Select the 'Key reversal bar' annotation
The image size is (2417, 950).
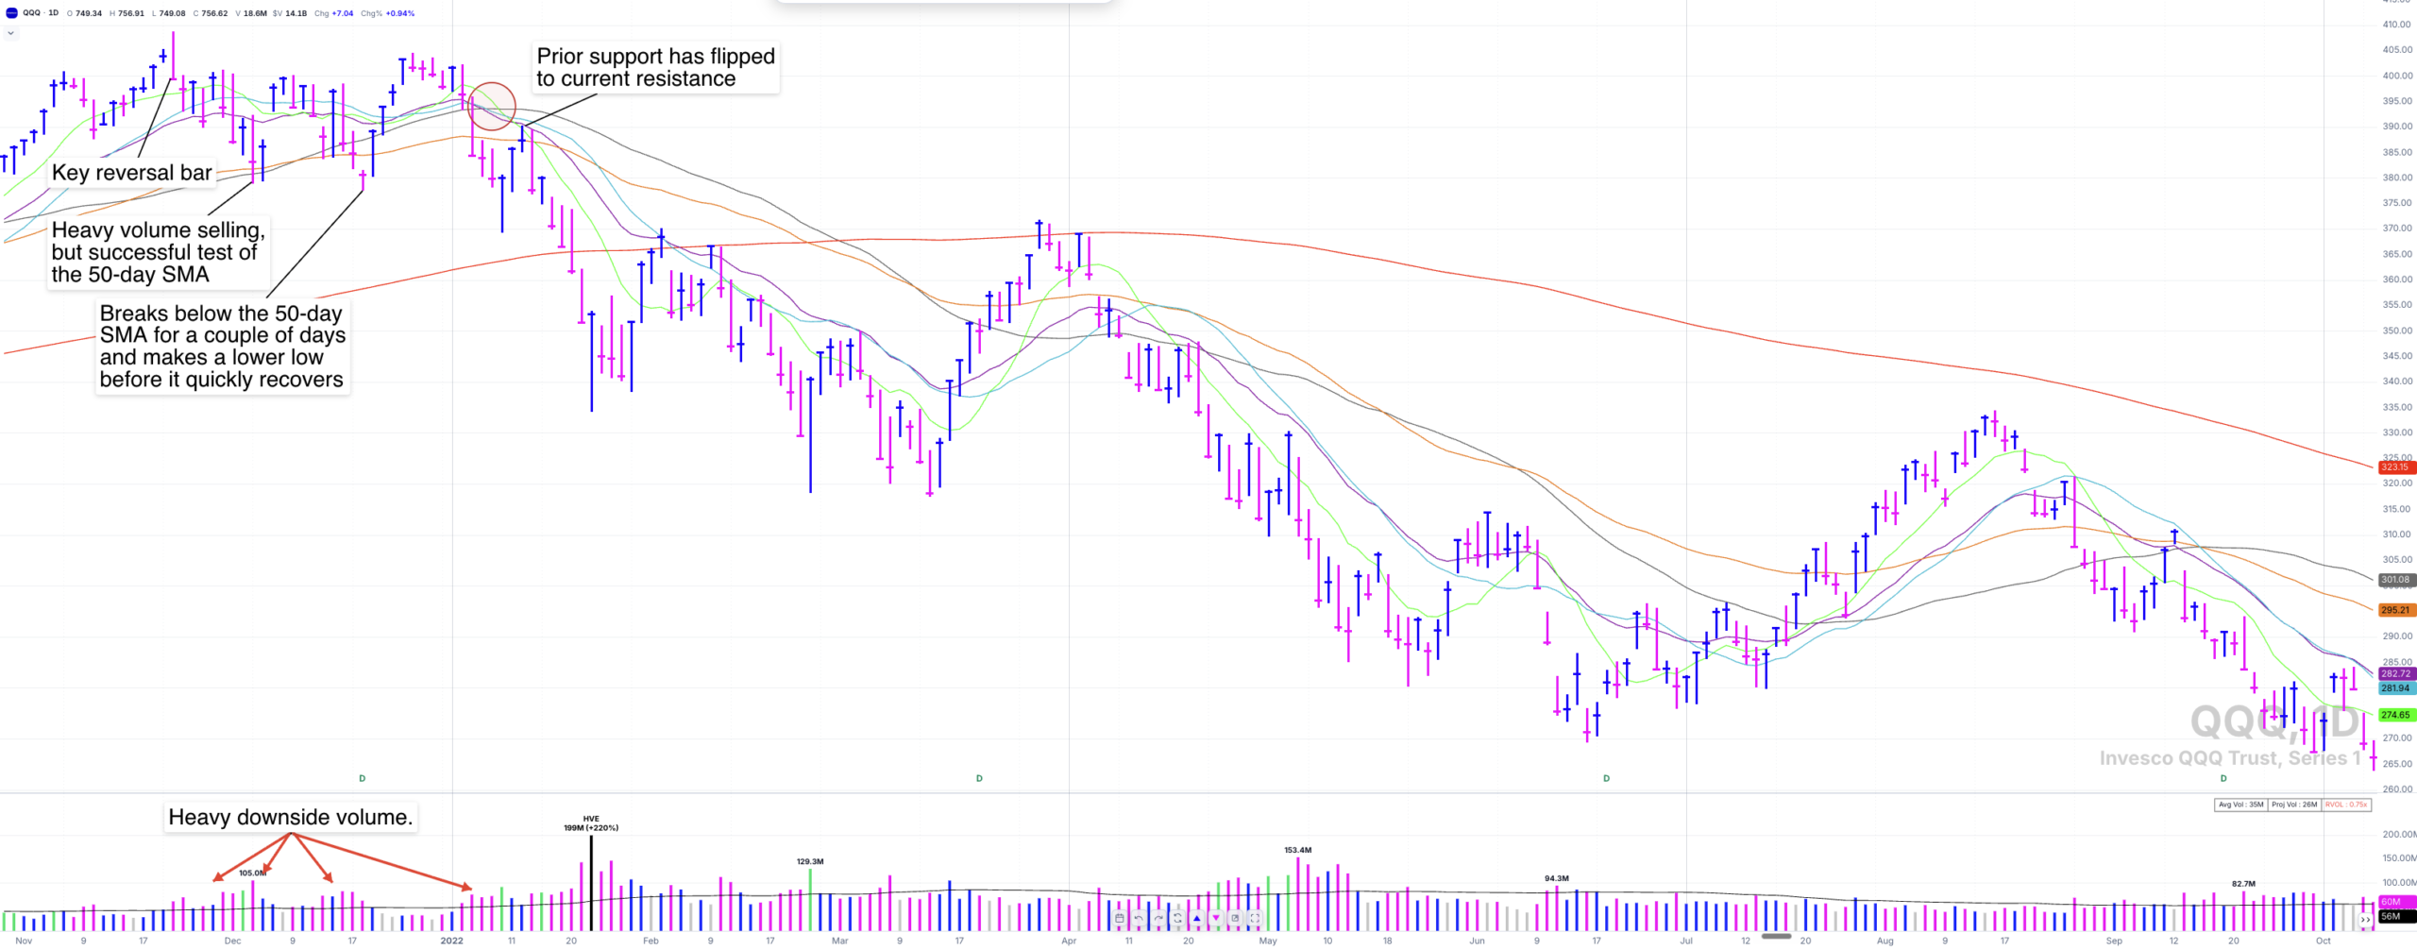[132, 173]
